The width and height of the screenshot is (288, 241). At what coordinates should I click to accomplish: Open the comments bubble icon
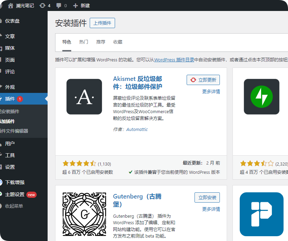59,6
